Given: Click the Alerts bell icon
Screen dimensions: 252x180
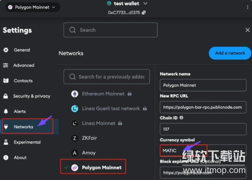Looking at the screenshot, I should (x=6, y=111).
